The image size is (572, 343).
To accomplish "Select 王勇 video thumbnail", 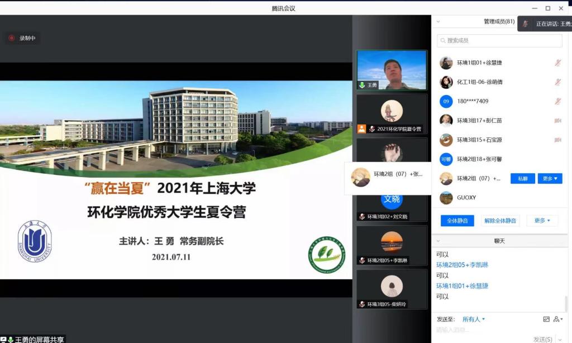I will click(x=392, y=70).
